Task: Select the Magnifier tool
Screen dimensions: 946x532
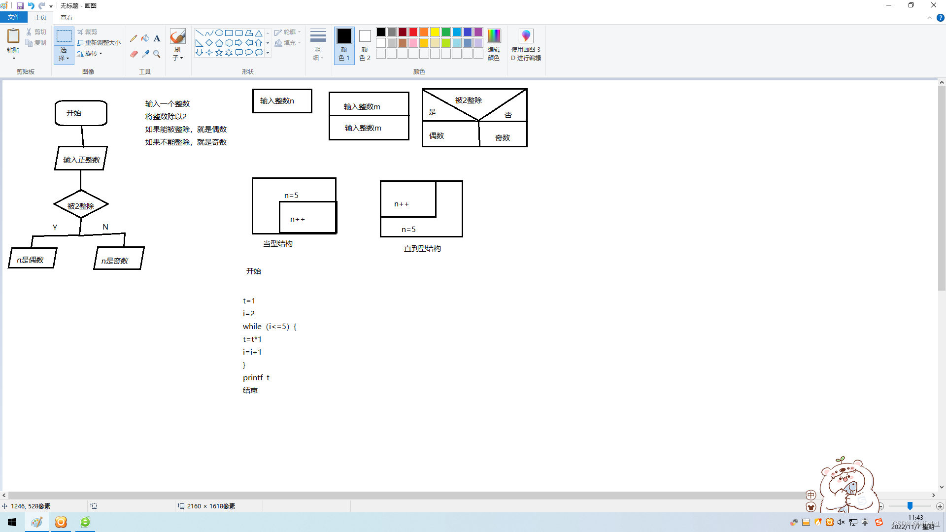Action: coord(157,54)
